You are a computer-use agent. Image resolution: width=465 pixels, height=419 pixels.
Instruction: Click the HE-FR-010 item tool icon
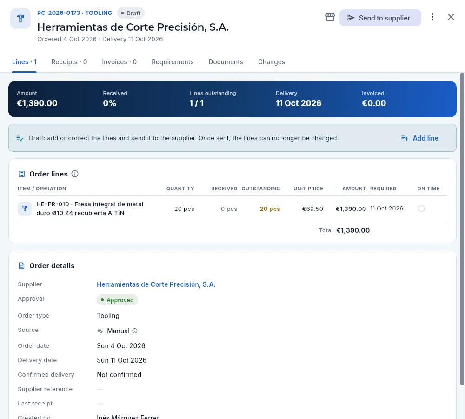(25, 209)
